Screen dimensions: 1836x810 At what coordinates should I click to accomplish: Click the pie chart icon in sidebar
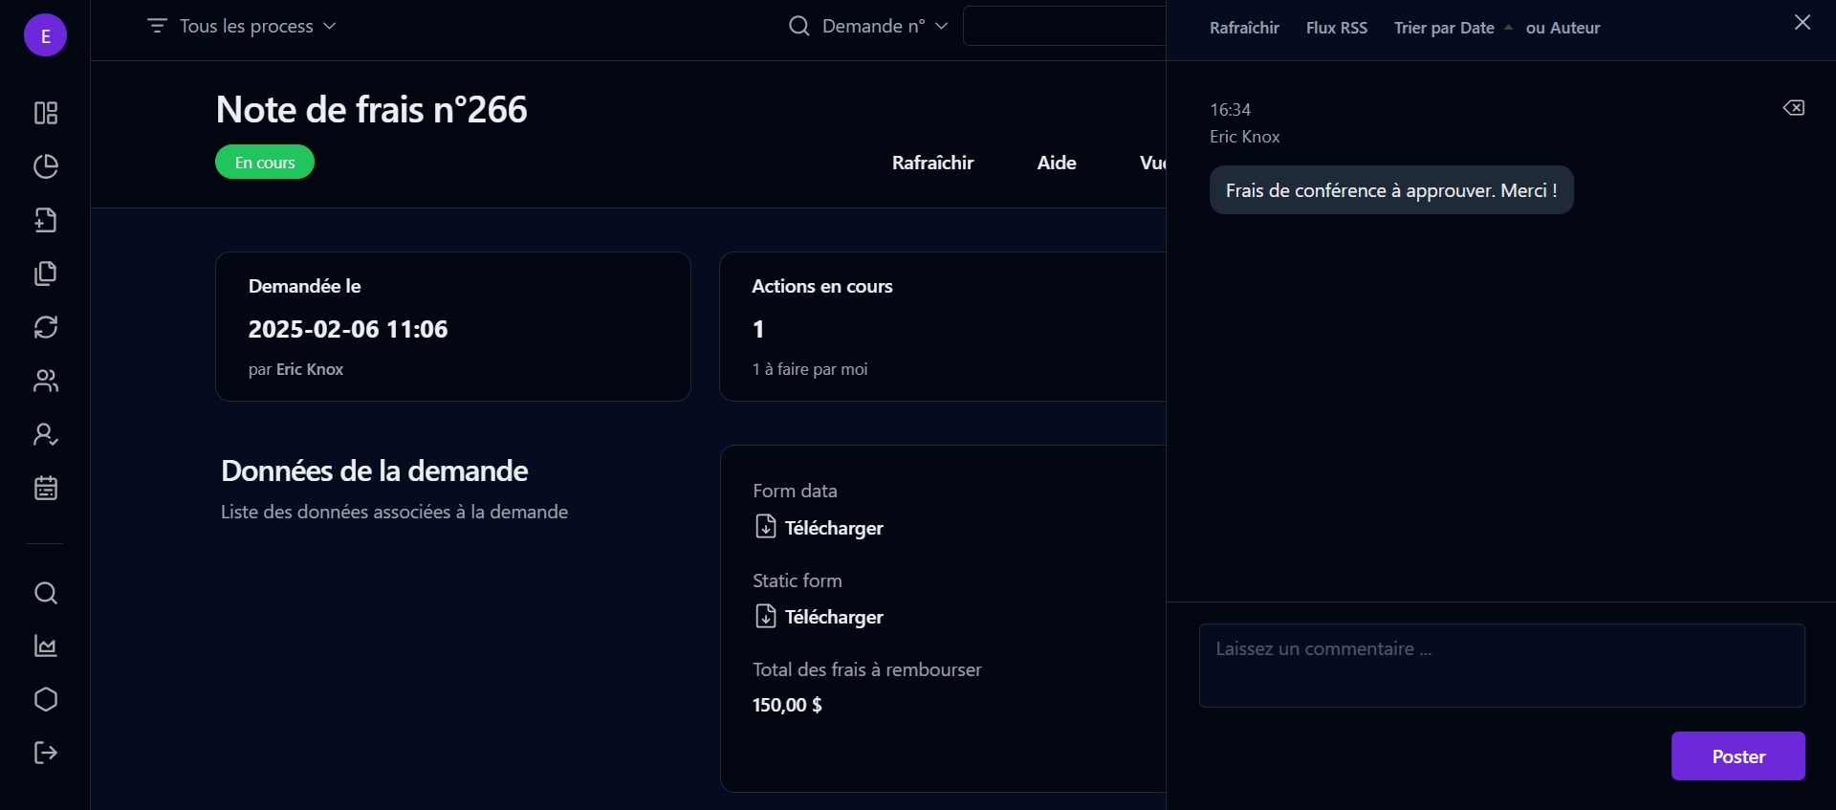point(46,166)
